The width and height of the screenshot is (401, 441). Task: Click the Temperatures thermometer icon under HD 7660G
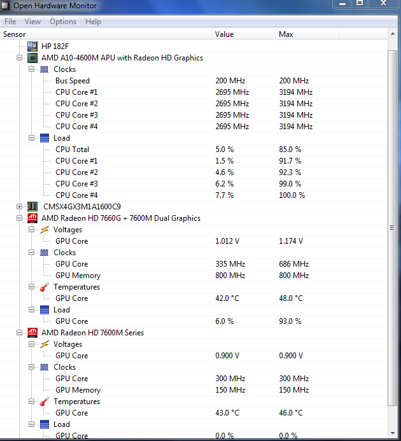45,287
